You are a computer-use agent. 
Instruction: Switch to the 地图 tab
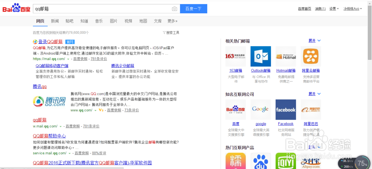click(143, 21)
